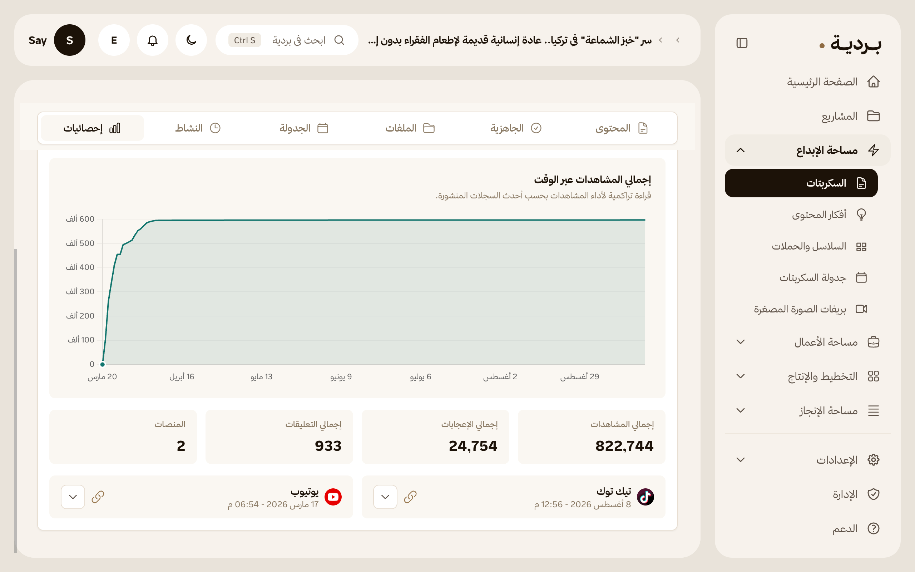Click the chart start point at 20 مارس
The width and height of the screenshot is (915, 572).
[103, 364]
